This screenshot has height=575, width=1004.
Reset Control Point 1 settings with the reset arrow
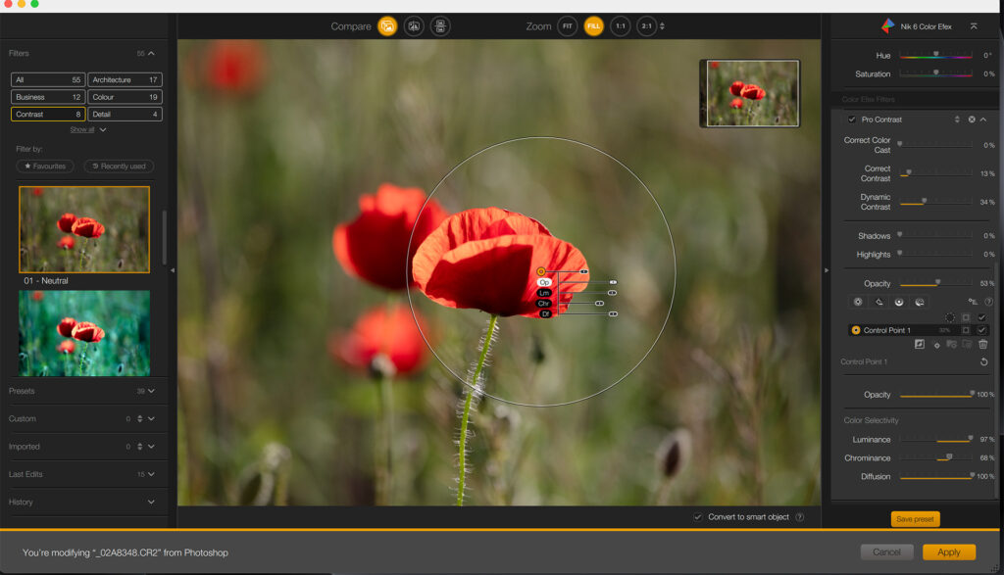[x=984, y=361]
